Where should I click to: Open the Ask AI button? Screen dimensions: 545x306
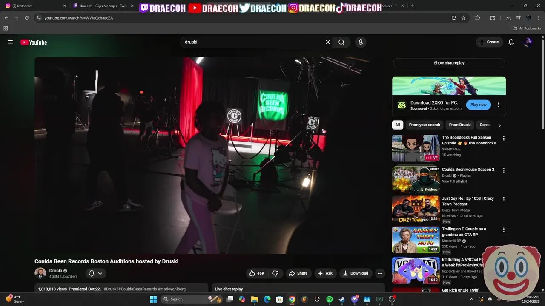click(325, 273)
